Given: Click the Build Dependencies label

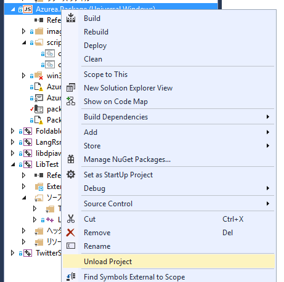Looking at the screenshot, I should tap(116, 117).
